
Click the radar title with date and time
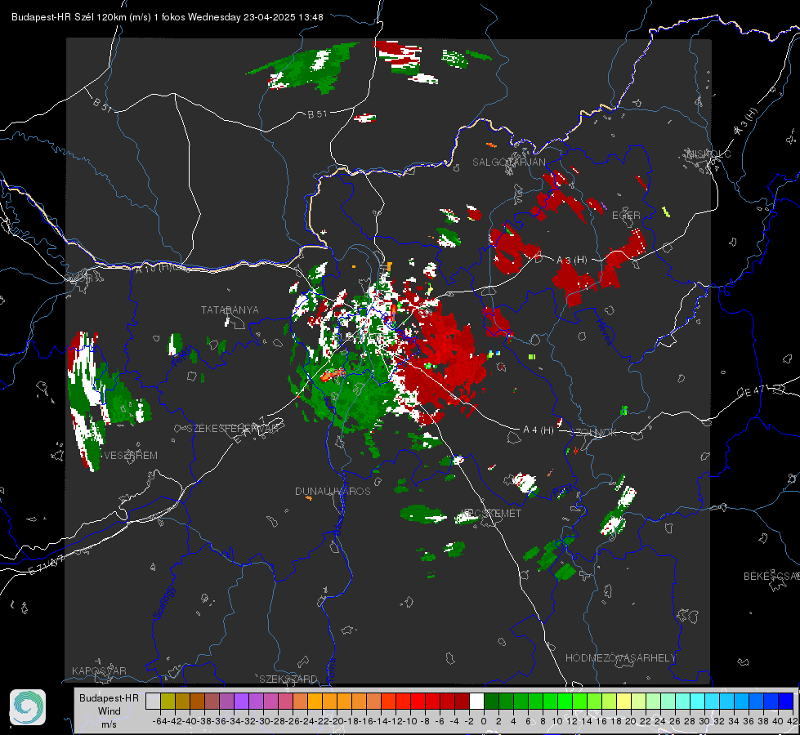(x=168, y=17)
